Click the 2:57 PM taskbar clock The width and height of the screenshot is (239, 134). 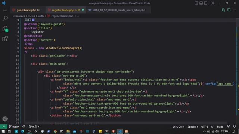224,131
